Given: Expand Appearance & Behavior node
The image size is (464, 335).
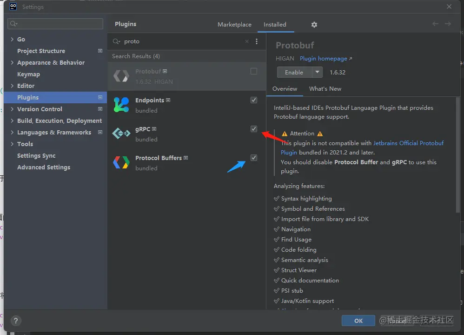Looking at the screenshot, I should 12,62.
